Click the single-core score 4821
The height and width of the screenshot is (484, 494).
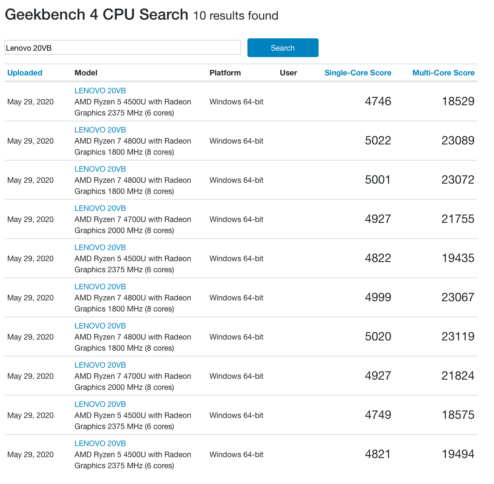coord(378,454)
